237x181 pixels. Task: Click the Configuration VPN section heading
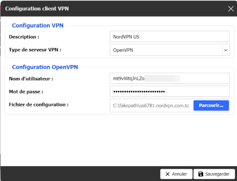[x=37, y=26]
